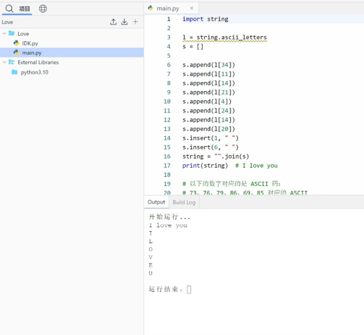Click the search magnifier icon
The image size is (364, 335).
(9, 9)
